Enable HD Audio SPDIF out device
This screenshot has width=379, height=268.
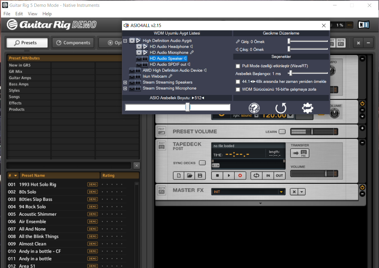pyautogui.click(x=139, y=64)
